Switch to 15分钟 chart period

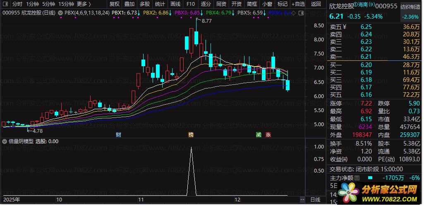click(66, 4)
